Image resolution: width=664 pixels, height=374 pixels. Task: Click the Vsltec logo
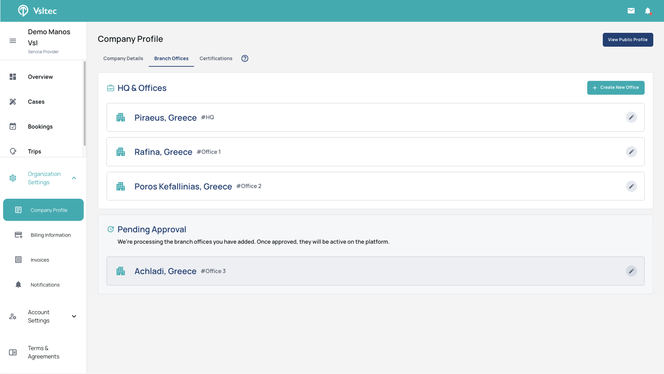(x=37, y=11)
